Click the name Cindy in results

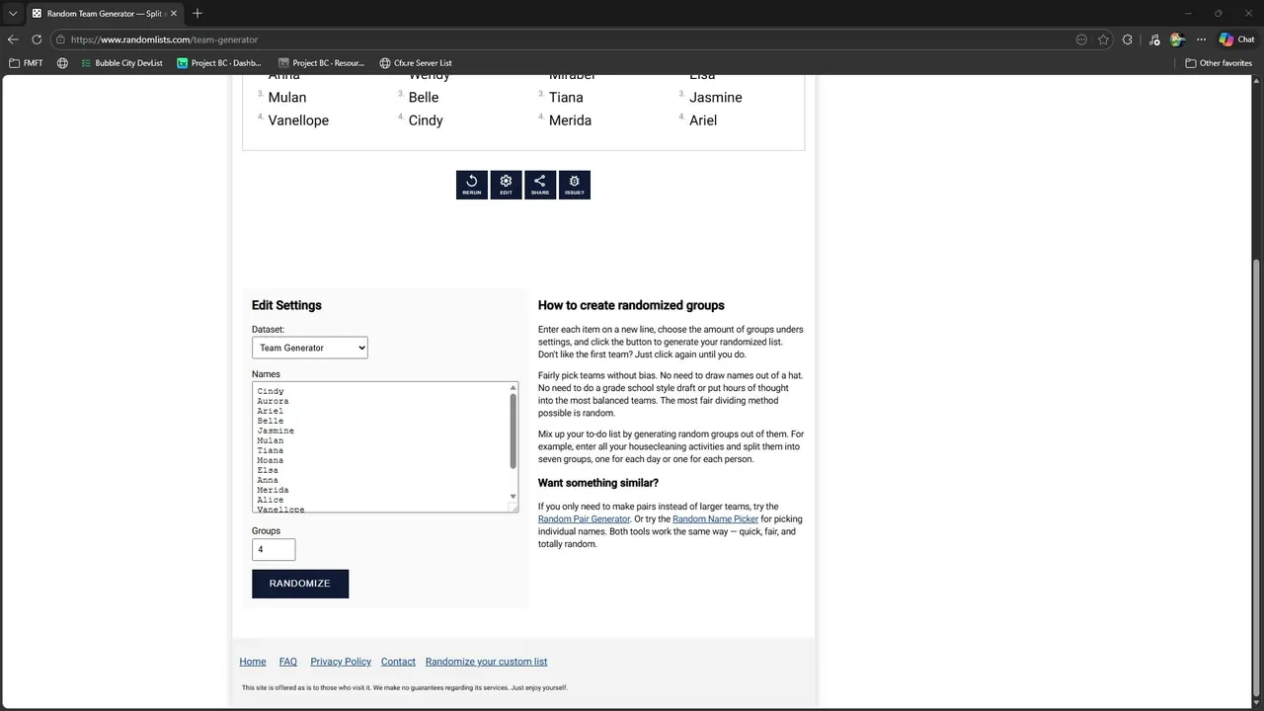click(x=426, y=120)
